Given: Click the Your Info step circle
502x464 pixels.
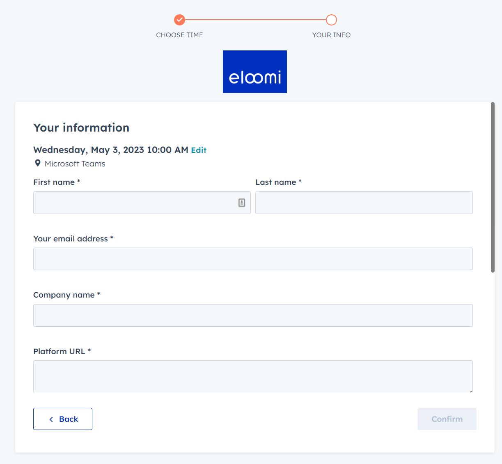Looking at the screenshot, I should coord(331,20).
